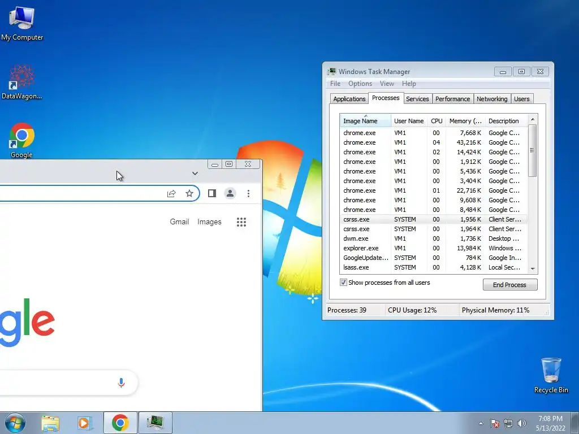Switch to the Performance tab

click(452, 99)
